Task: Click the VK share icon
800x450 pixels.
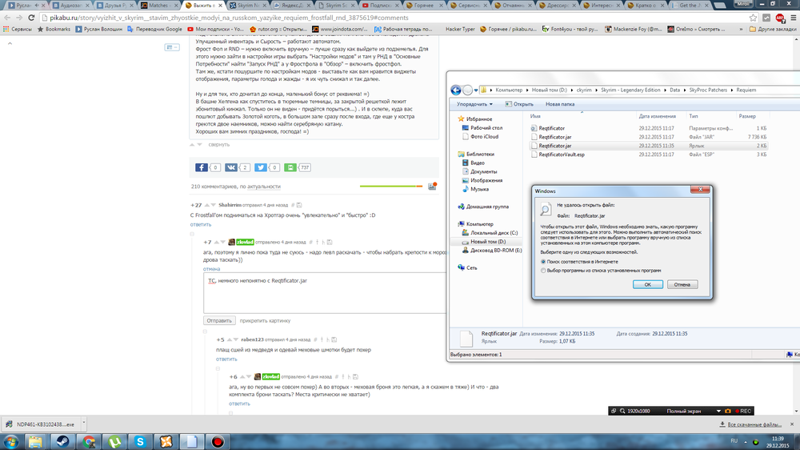Action: [x=231, y=167]
